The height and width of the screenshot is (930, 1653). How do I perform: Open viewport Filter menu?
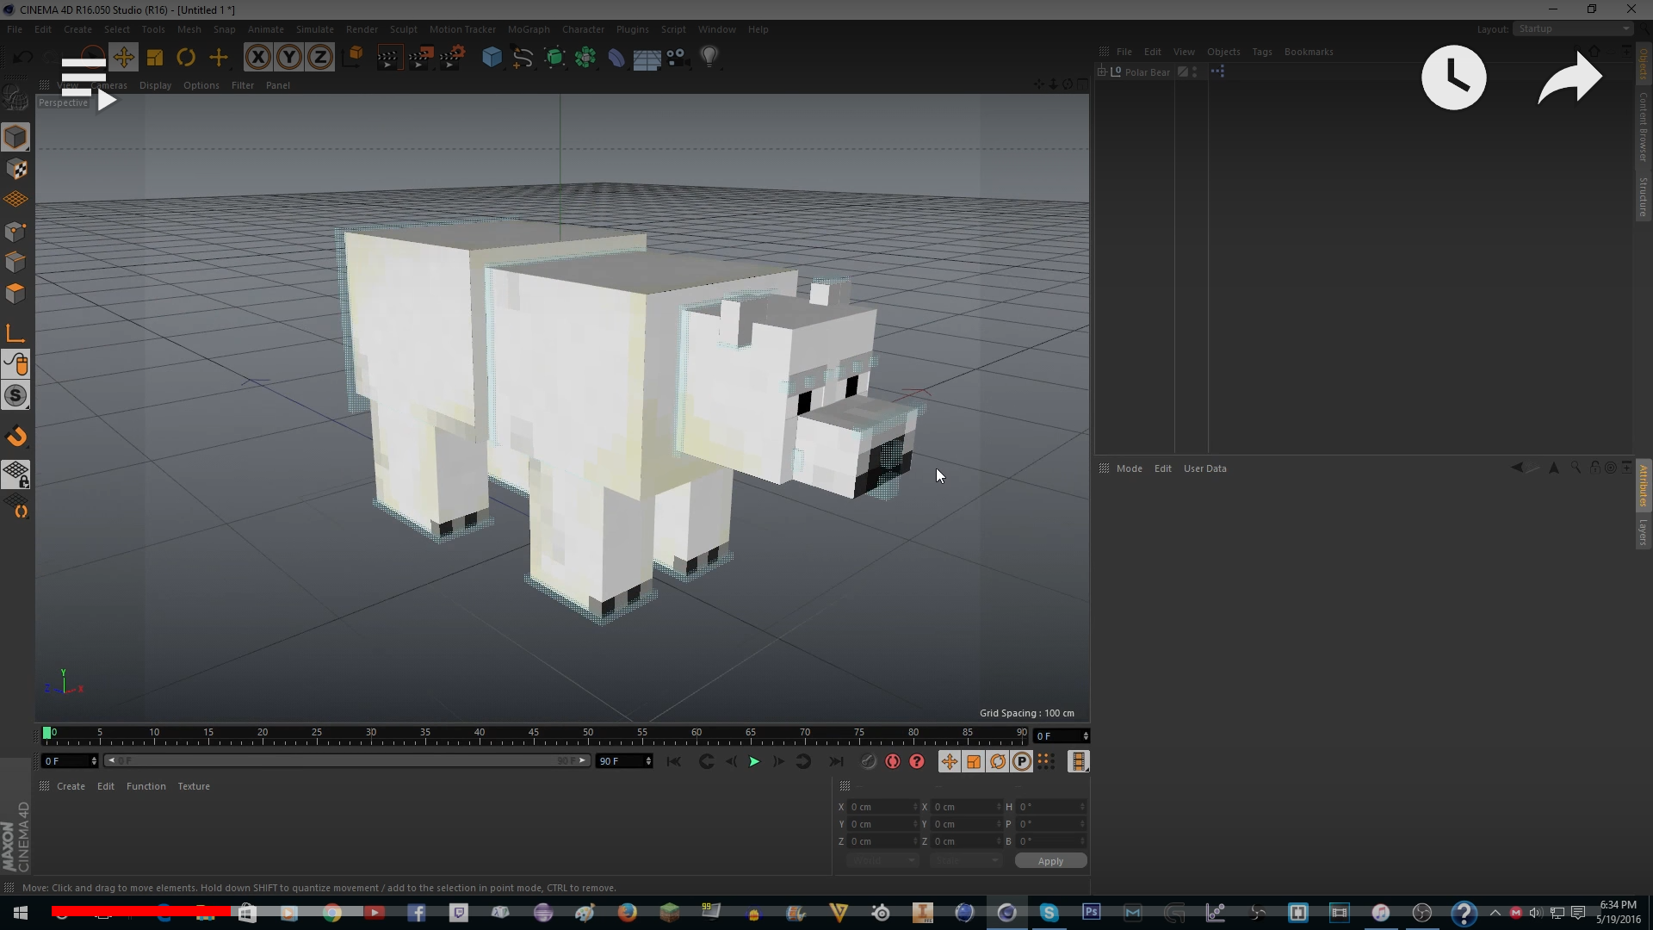(x=243, y=85)
